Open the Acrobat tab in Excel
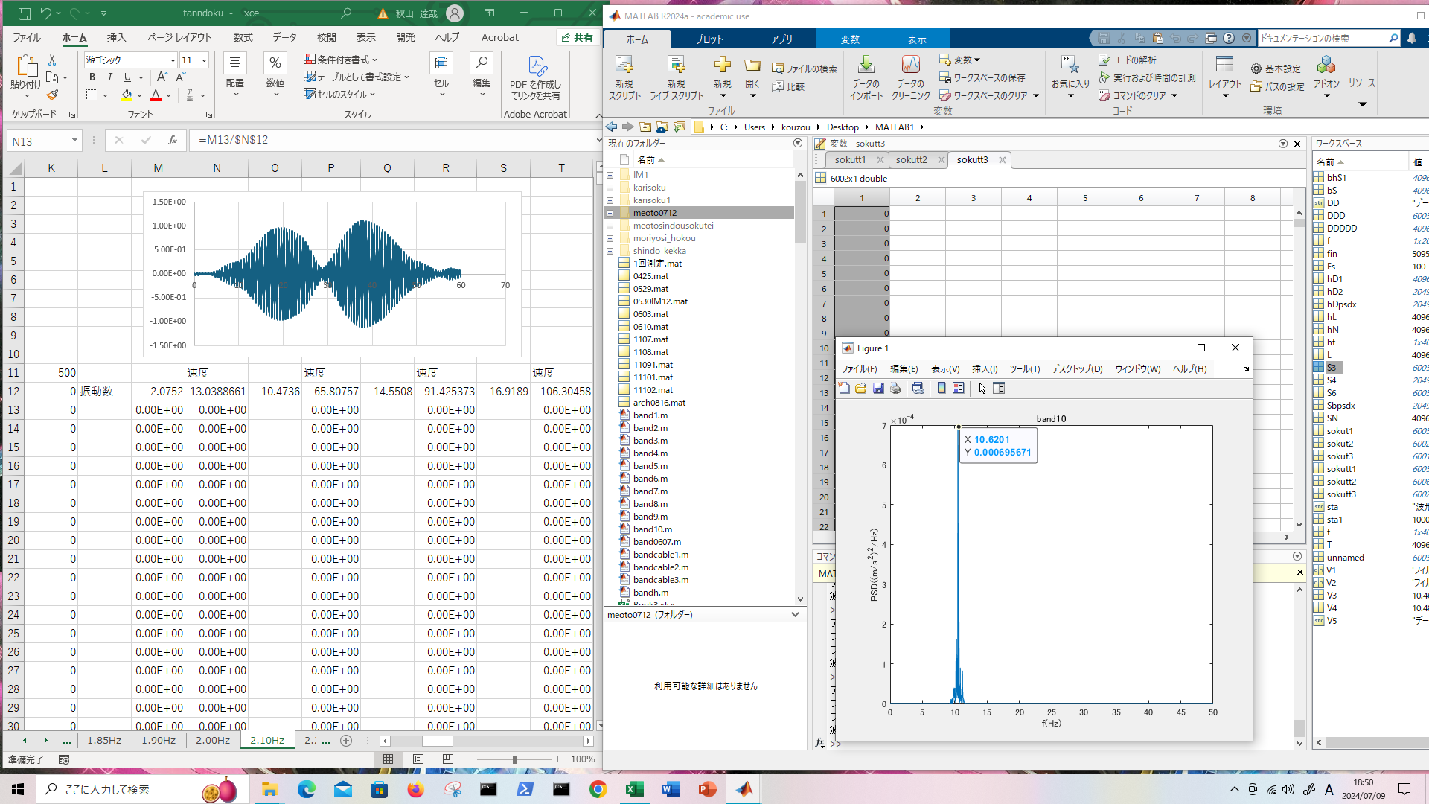This screenshot has width=1429, height=804. (499, 37)
